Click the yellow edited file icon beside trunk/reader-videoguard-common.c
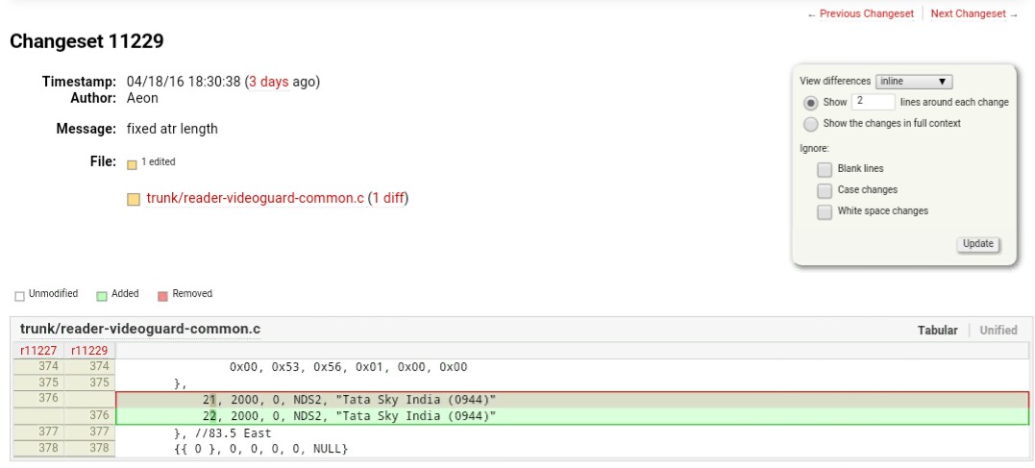The width and height of the screenshot is (1035, 468). pyautogui.click(x=134, y=199)
